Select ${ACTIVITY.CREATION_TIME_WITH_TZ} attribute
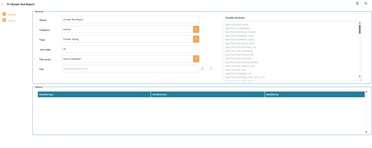 click(x=245, y=77)
